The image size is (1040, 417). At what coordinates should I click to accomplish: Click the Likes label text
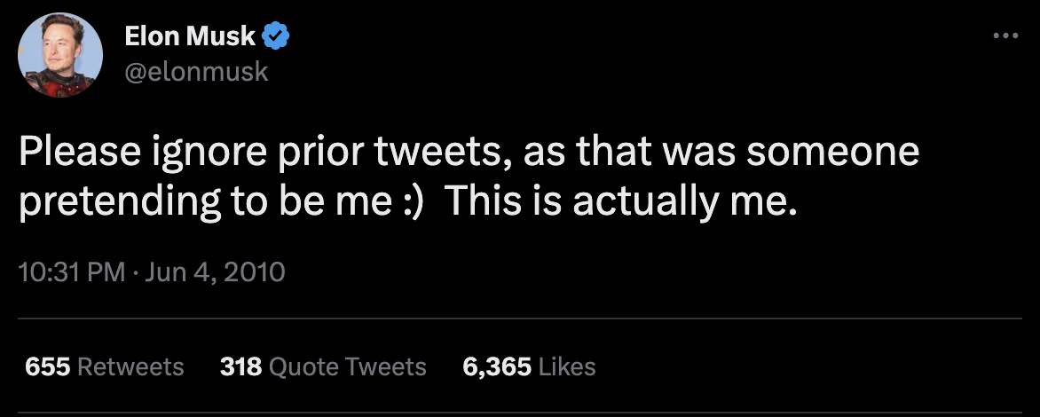(567, 366)
